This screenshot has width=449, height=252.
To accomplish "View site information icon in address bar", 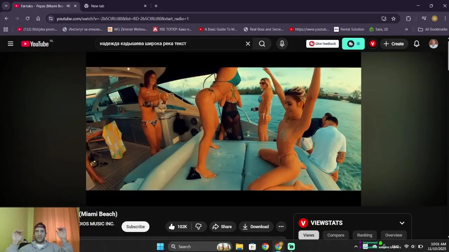I will pyautogui.click(x=51, y=19).
